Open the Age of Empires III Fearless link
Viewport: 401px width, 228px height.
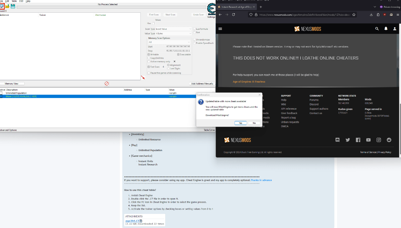point(249,82)
